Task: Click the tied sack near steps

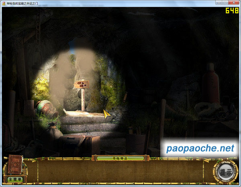Action: (53, 130)
